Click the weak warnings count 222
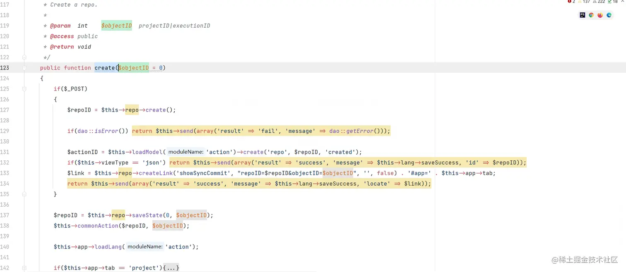 click(599, 2)
